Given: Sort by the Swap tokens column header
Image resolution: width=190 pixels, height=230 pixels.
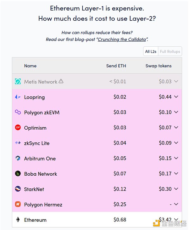Looking at the screenshot, I should pos(158,66).
